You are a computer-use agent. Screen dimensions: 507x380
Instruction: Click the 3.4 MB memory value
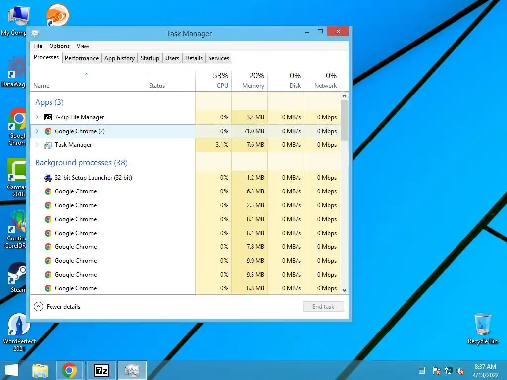255,117
